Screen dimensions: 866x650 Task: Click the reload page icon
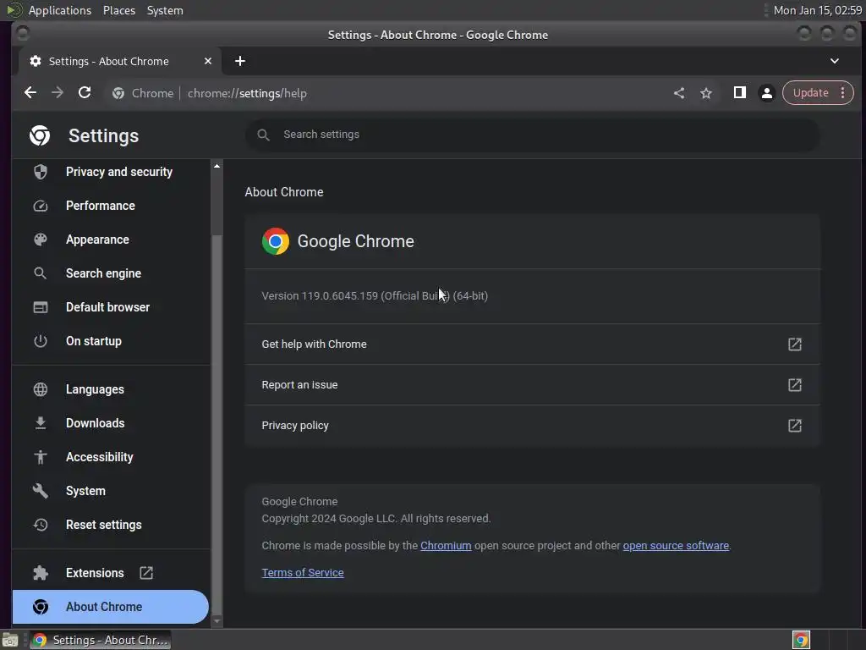point(85,93)
